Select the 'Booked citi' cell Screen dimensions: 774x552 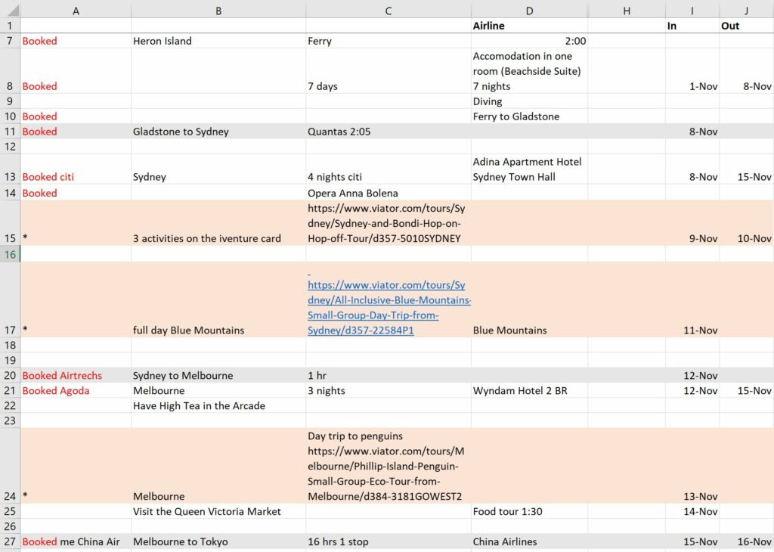coord(76,169)
